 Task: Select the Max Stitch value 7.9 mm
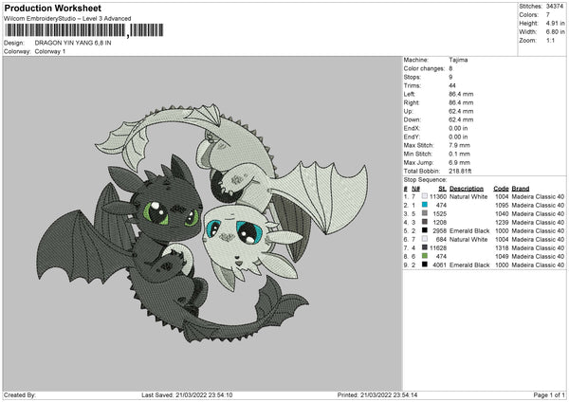(x=459, y=145)
